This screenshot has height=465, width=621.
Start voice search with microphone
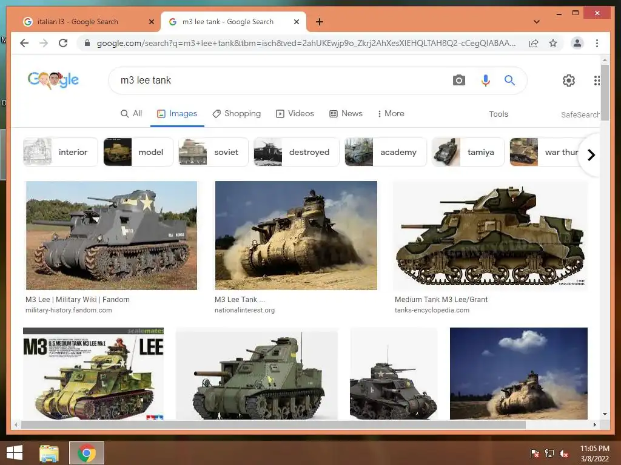coord(486,81)
